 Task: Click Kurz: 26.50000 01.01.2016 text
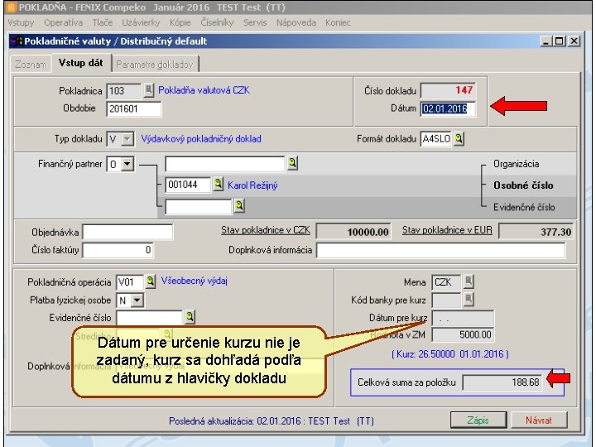coord(450,354)
